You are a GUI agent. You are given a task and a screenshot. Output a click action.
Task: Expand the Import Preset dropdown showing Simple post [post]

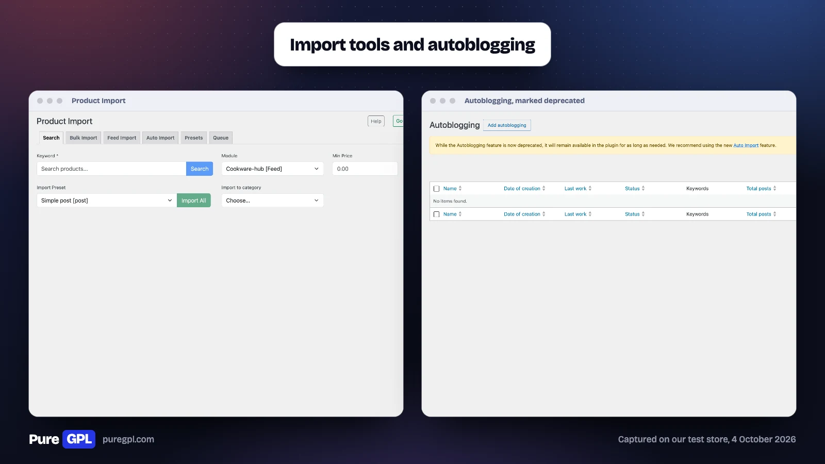point(107,201)
